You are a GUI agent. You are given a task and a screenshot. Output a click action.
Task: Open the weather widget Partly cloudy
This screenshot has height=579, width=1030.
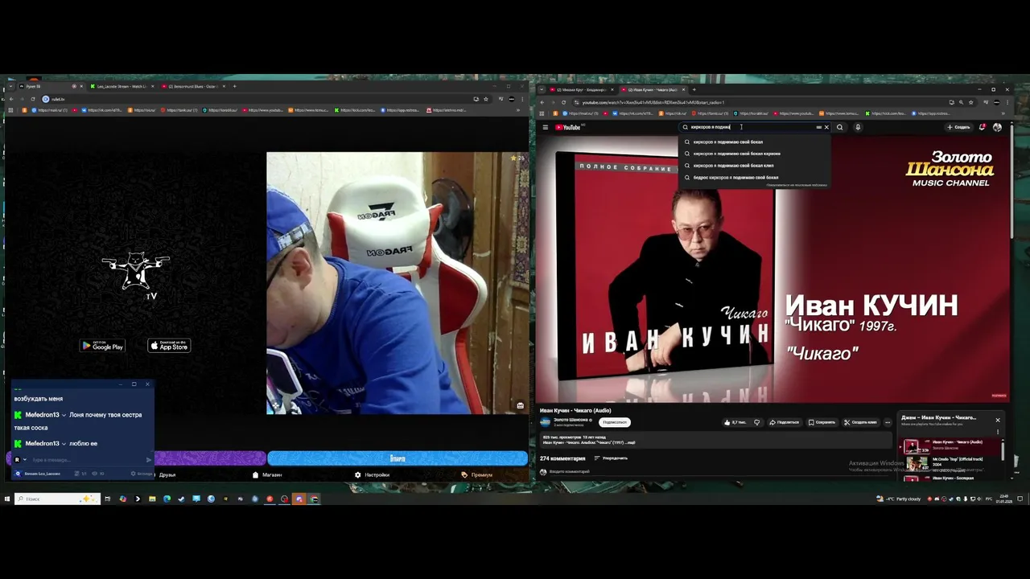pyautogui.click(x=899, y=499)
